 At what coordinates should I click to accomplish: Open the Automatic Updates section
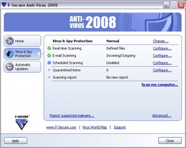22,67
